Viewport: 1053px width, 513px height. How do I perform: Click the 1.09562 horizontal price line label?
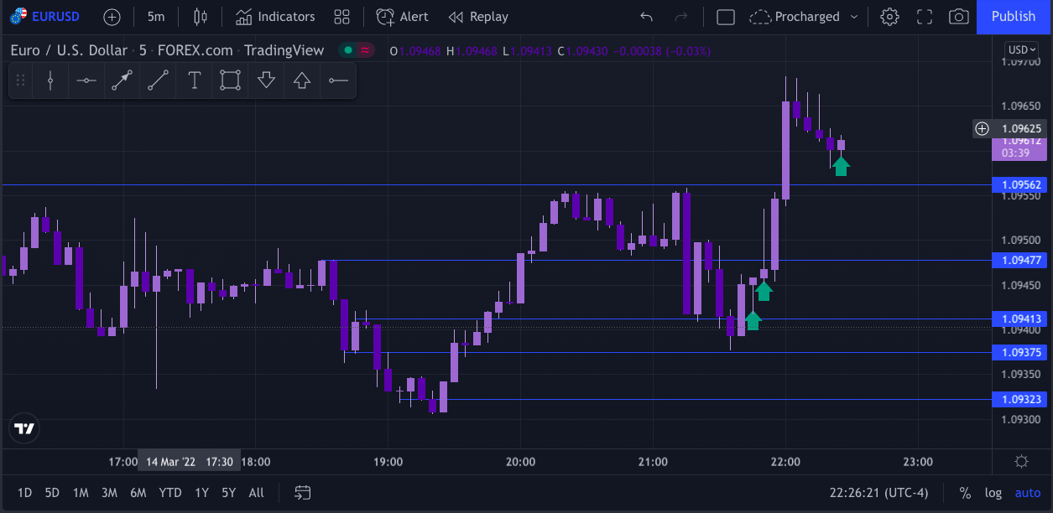1021,184
